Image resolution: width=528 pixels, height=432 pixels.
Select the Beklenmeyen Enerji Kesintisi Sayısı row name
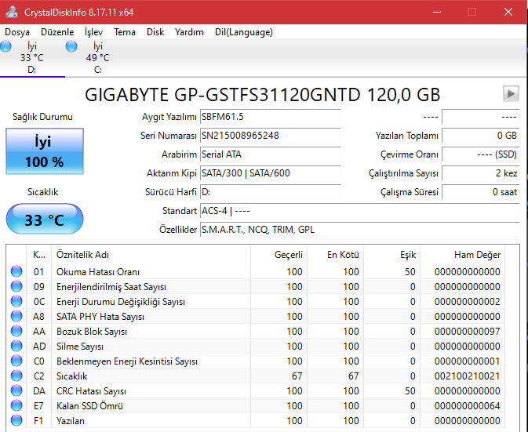pos(127,361)
